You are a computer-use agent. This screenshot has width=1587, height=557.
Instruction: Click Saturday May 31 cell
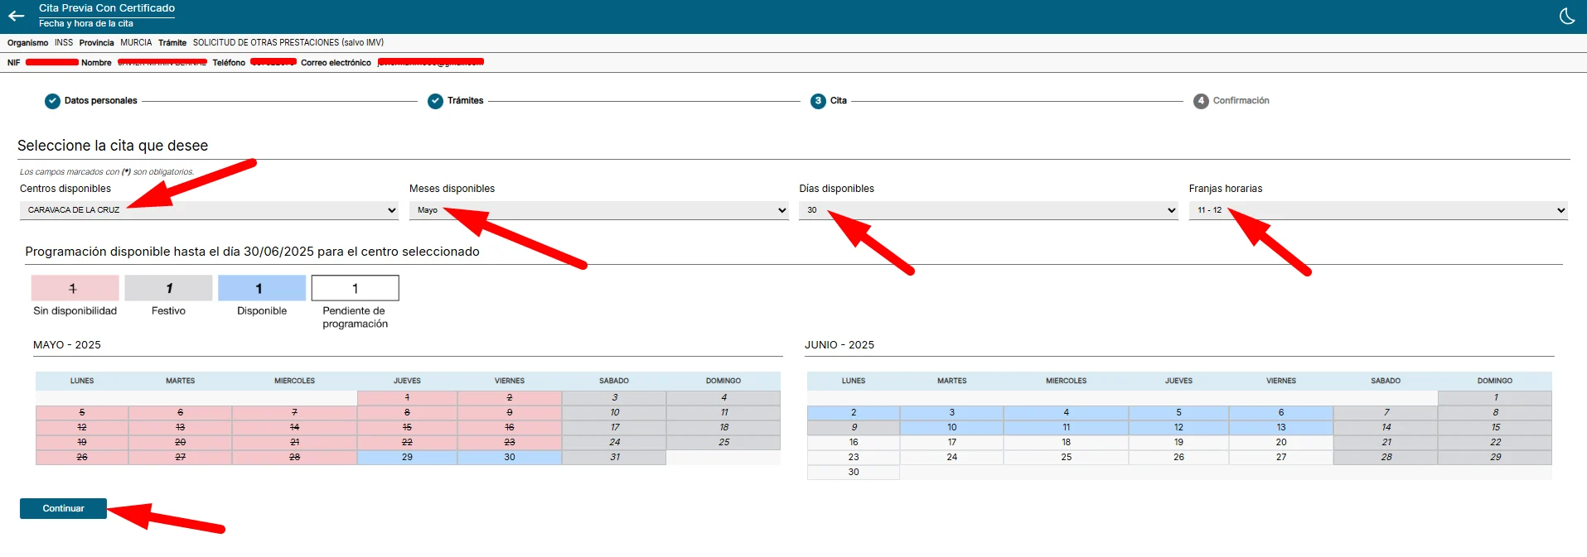[x=614, y=458]
